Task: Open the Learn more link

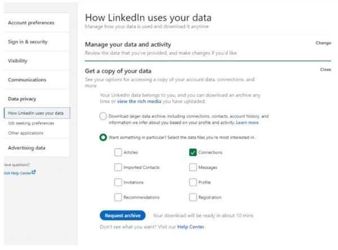Action: 247,122
